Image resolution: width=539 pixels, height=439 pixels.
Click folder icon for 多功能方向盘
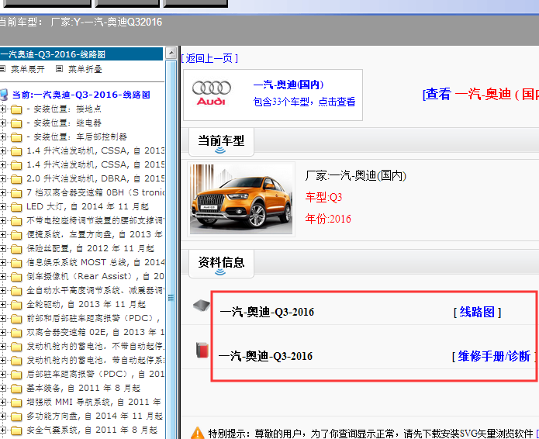(x=16, y=417)
